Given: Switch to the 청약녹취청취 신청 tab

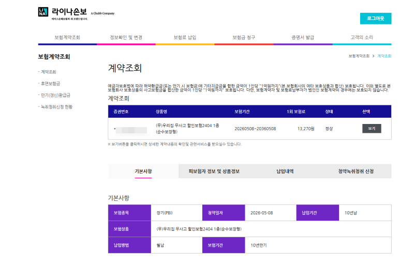Looking at the screenshot, I should click(356, 172).
